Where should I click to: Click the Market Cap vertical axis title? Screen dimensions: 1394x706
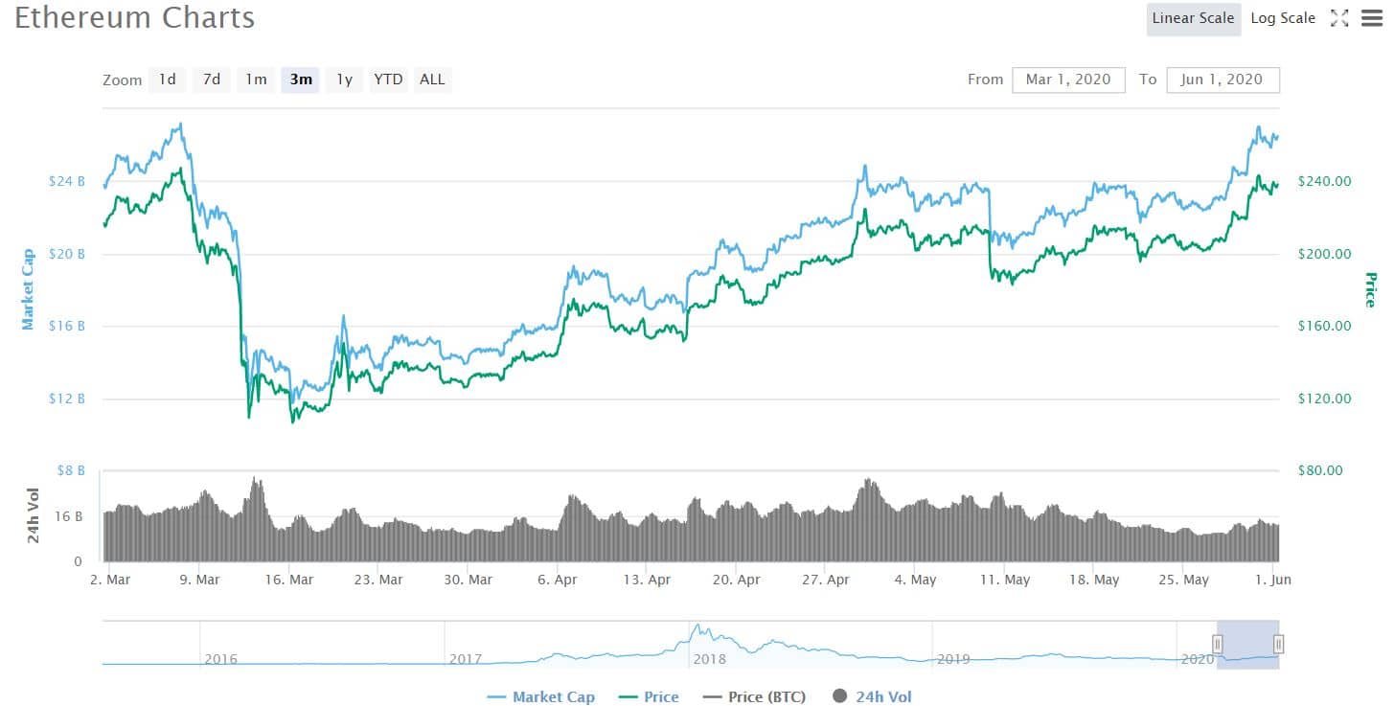pyautogui.click(x=28, y=289)
